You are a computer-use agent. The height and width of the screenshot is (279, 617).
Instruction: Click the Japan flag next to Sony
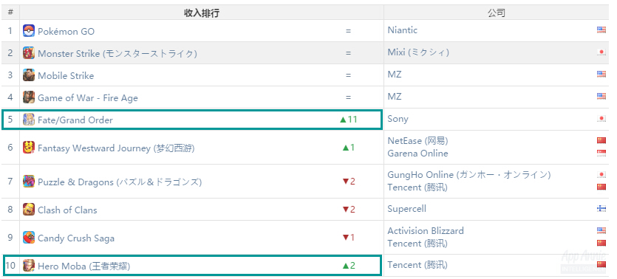[x=601, y=119]
